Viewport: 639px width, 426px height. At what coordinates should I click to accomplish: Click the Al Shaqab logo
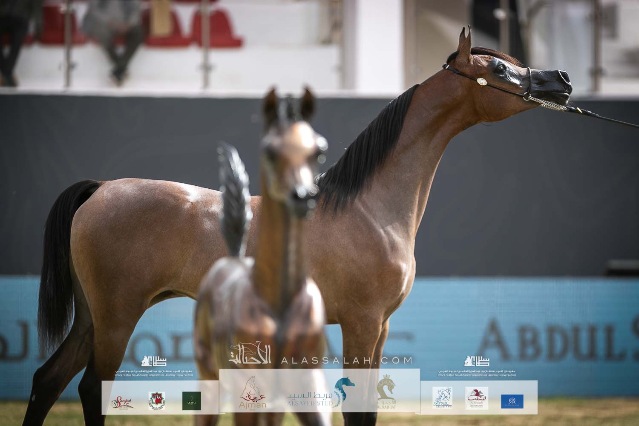coord(477,398)
